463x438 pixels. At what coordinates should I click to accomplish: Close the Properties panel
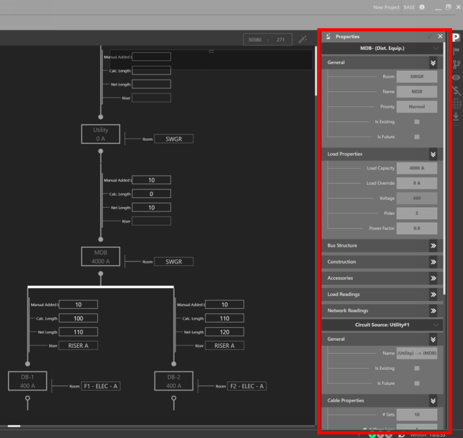click(x=440, y=36)
